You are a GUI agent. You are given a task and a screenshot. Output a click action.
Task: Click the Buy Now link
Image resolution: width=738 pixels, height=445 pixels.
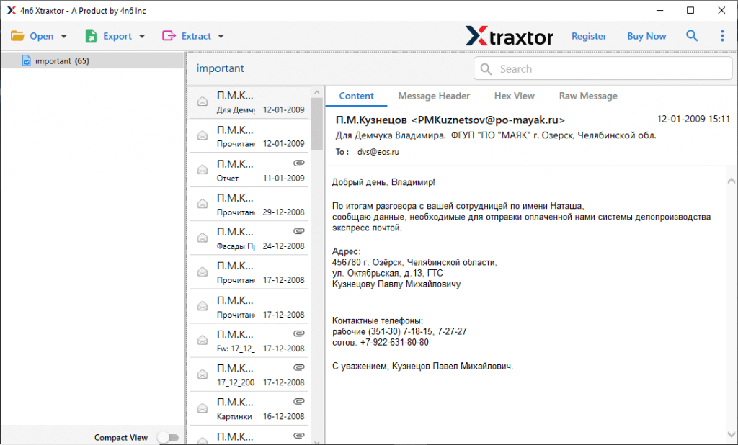tap(646, 36)
